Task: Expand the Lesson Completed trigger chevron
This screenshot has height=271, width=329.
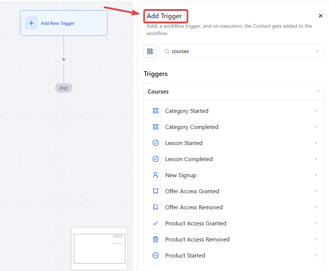Action: 316,159
